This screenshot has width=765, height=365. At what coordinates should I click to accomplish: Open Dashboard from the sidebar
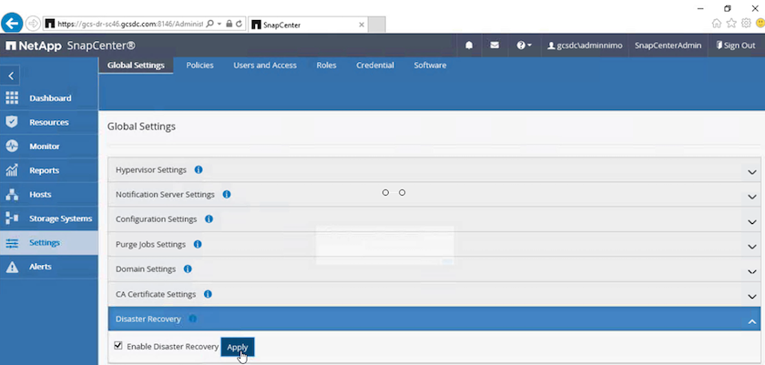click(49, 98)
